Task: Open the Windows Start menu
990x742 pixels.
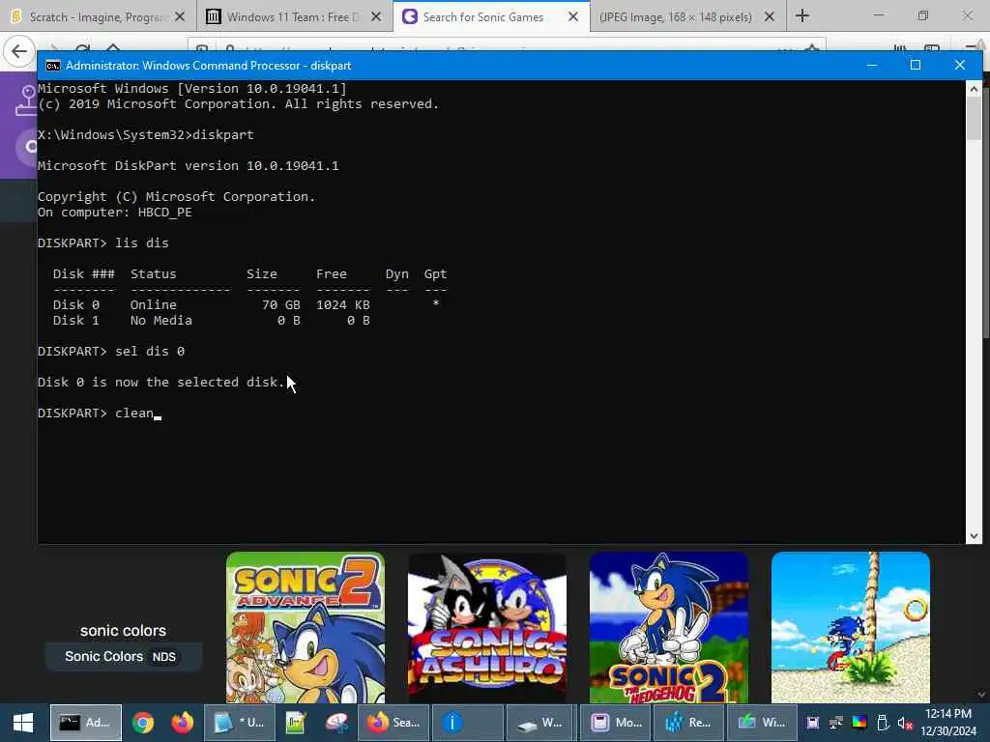Action: click(x=23, y=723)
